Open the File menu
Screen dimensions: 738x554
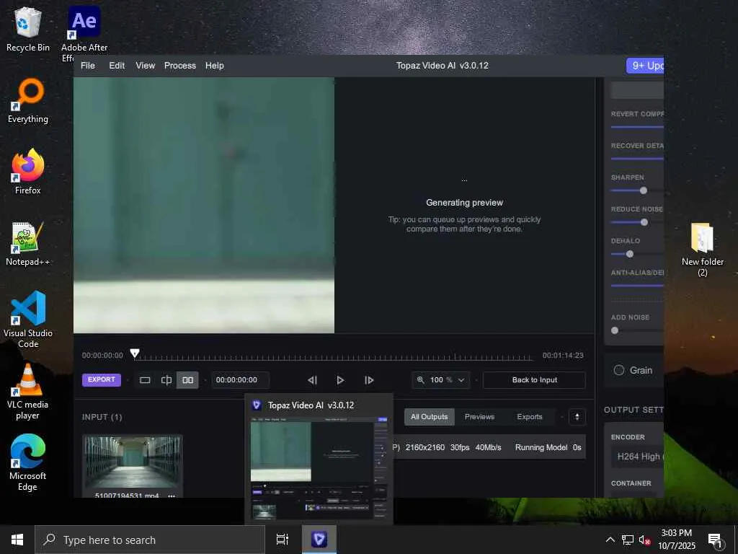pyautogui.click(x=87, y=66)
